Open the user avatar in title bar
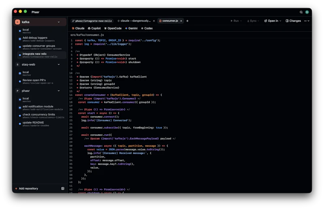Image resolution: width=324 pixels, height=209 pixels. point(307,12)
